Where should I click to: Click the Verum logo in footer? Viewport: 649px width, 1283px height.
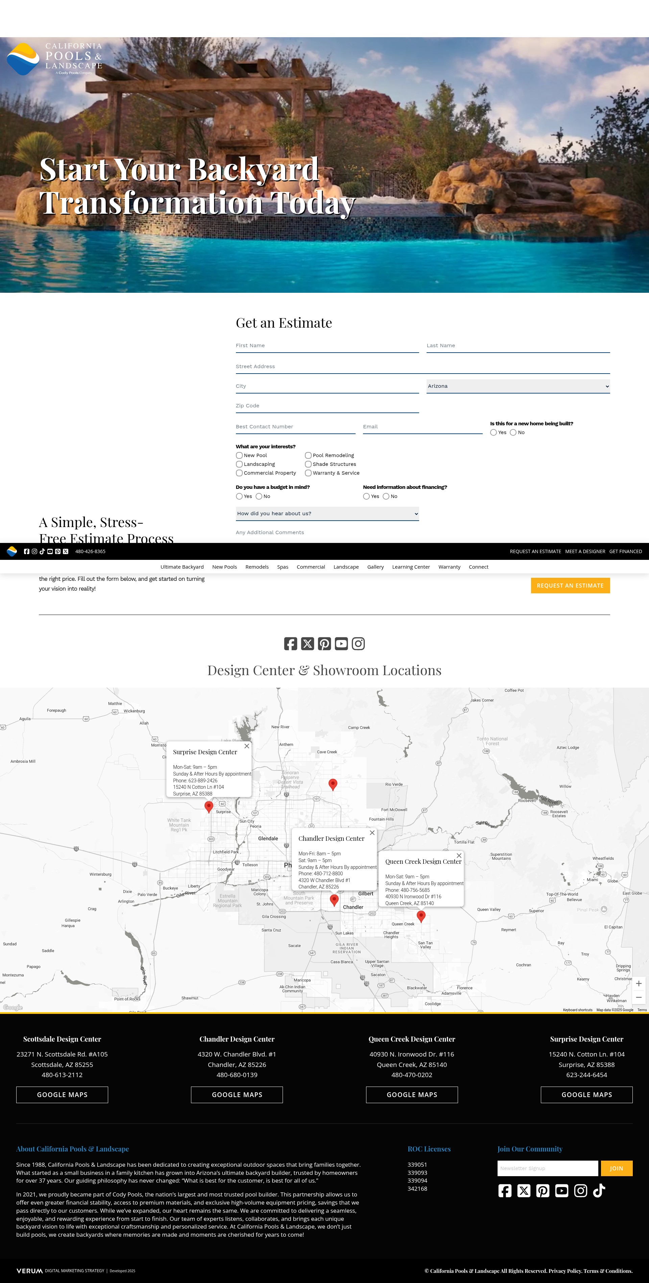coord(29,1270)
